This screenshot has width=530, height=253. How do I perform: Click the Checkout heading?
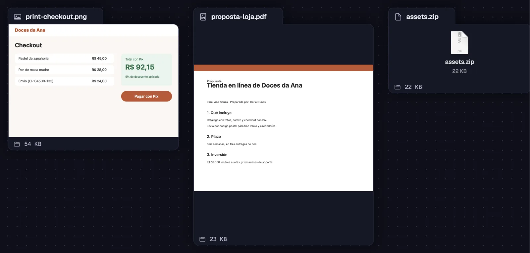pyautogui.click(x=28, y=45)
